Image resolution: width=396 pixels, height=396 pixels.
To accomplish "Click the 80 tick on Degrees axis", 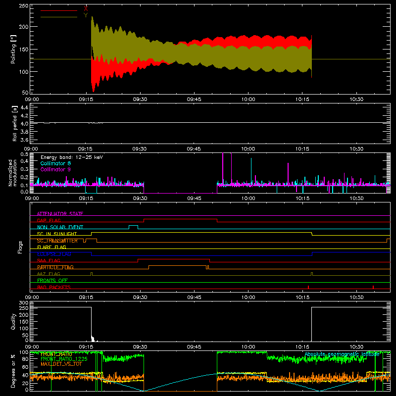I will (25, 359).
